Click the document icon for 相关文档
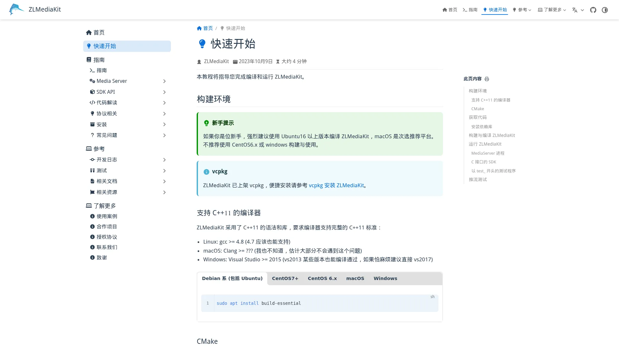 pyautogui.click(x=92, y=181)
